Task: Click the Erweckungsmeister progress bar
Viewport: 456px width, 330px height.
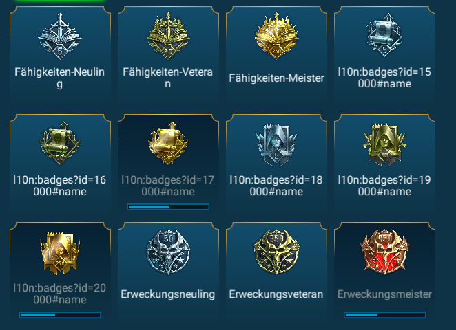Action: pos(384,315)
